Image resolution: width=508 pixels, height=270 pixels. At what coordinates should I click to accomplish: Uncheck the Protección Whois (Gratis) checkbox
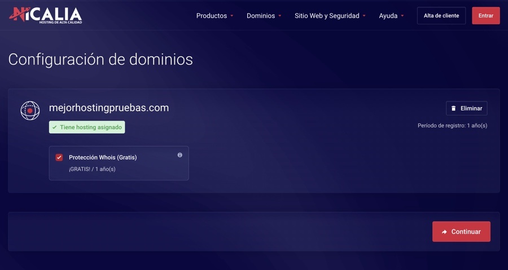pyautogui.click(x=59, y=157)
